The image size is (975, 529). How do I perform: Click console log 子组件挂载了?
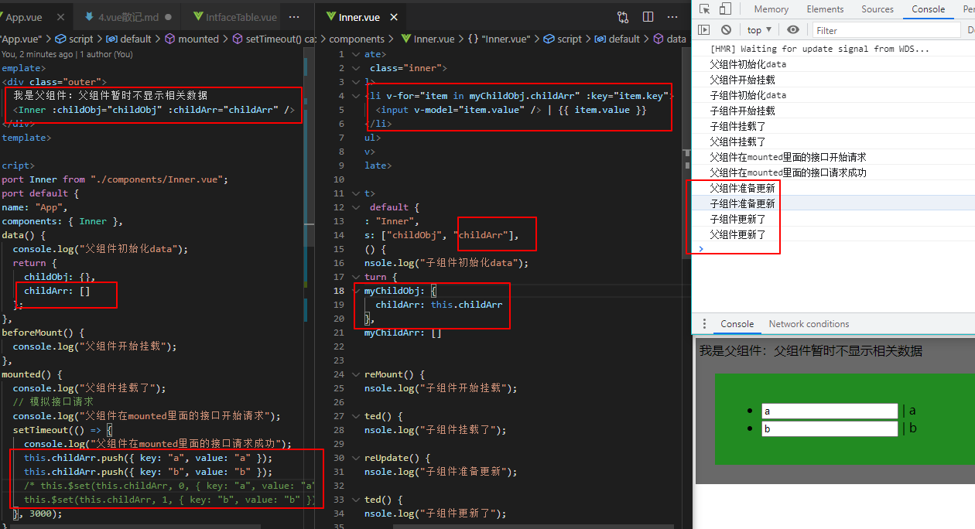tap(737, 126)
